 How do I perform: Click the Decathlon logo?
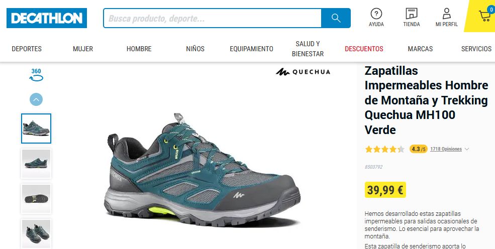(x=47, y=18)
